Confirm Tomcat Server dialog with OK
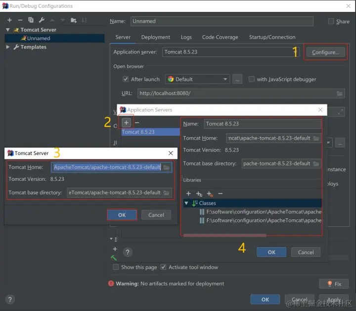The image size is (356, 311). (x=122, y=215)
